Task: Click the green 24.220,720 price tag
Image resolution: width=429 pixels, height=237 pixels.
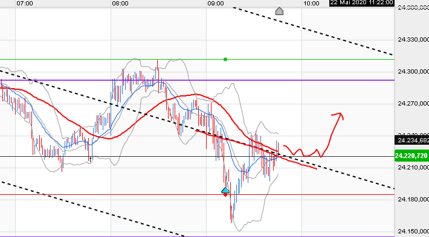Action: point(411,156)
